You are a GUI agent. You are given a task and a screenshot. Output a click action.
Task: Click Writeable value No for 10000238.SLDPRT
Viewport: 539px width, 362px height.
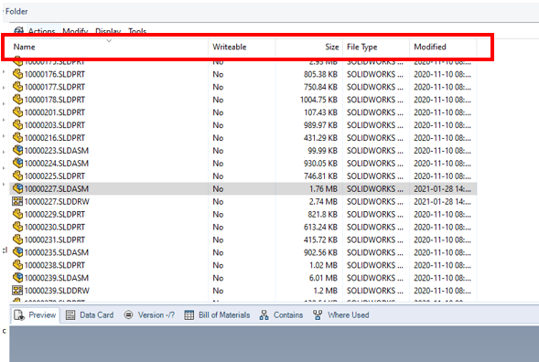[x=218, y=265]
